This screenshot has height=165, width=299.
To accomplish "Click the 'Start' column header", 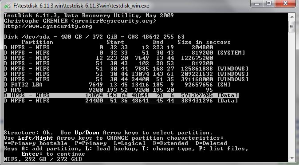I will (115, 42).
